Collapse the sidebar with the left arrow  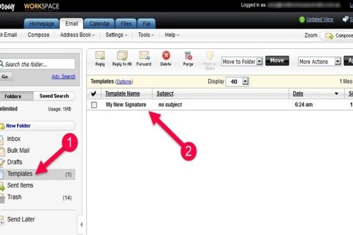(x=81, y=224)
